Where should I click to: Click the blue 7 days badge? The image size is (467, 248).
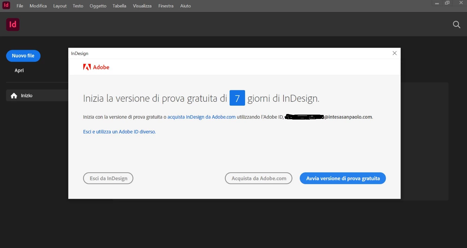tap(237, 98)
